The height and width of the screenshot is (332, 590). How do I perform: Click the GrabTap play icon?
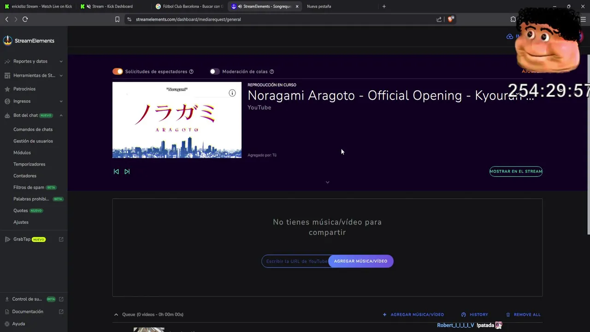tap(7, 239)
